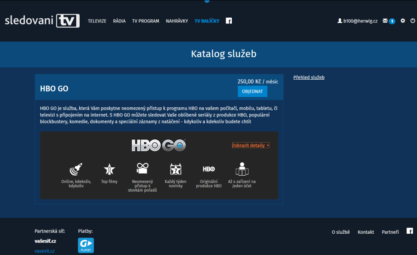Open the O službě footer link
The height and width of the screenshot is (255, 417).
point(341,232)
